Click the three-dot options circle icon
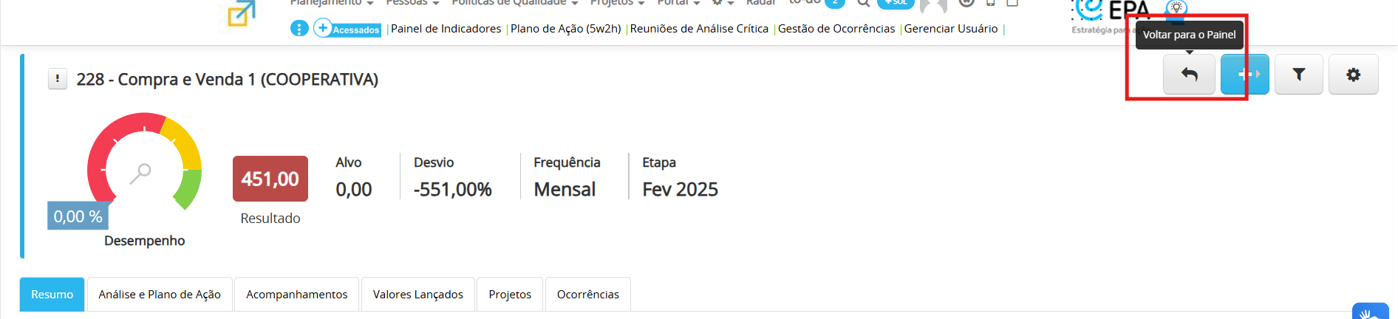 pos(299,29)
